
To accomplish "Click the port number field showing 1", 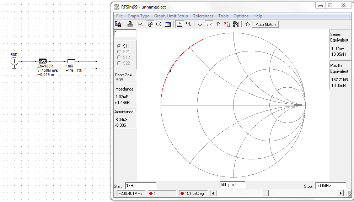I will (125, 33).
